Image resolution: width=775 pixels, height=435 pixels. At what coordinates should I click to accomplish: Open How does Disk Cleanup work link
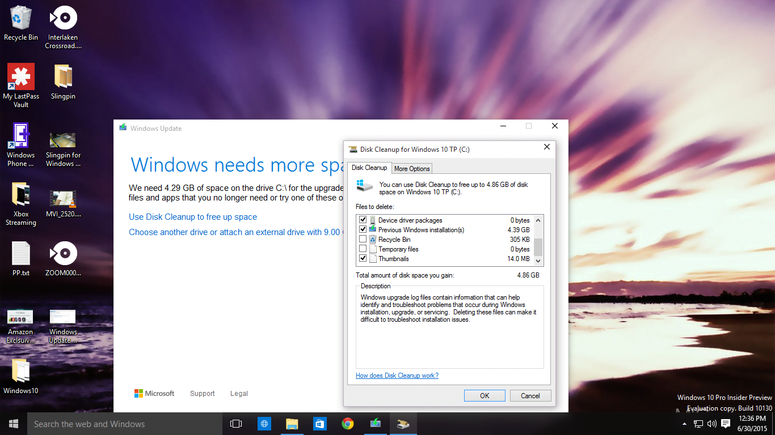[397, 376]
